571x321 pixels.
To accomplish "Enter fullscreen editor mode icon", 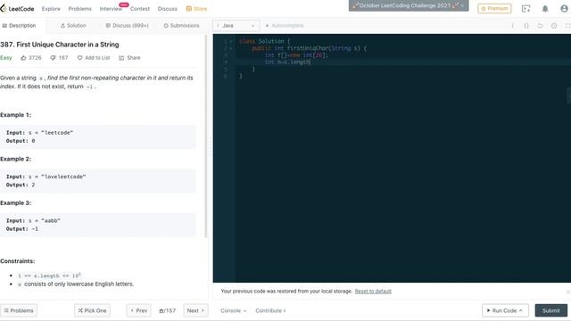I will [567, 26].
